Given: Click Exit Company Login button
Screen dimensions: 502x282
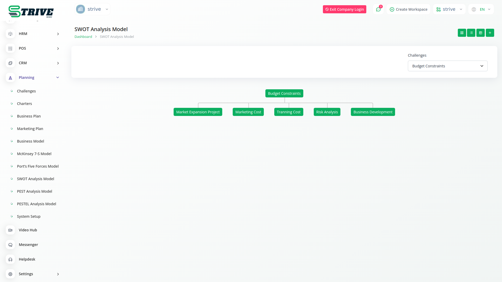Looking at the screenshot, I should (344, 9).
